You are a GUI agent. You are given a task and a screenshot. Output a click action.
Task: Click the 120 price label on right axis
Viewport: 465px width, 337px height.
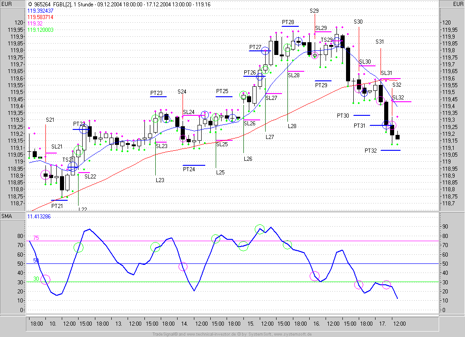tap(446, 23)
